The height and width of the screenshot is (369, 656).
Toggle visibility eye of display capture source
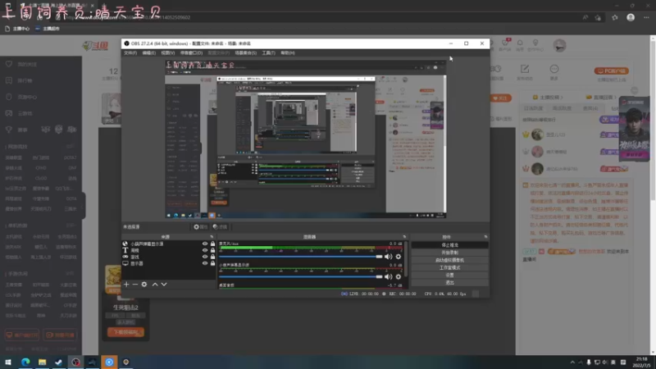[205, 263]
